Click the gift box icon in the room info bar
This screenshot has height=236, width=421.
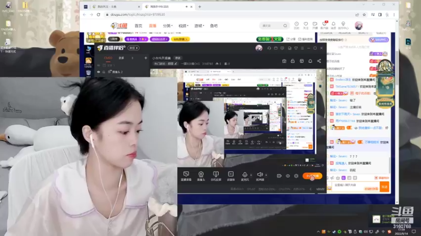[x=284, y=61]
